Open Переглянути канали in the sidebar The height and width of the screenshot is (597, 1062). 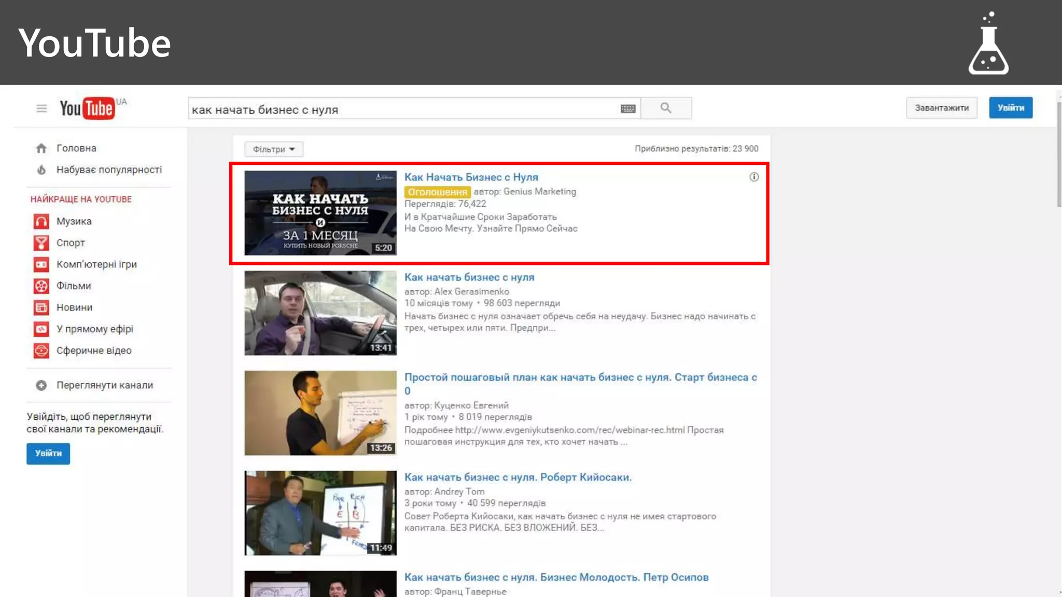tap(105, 386)
